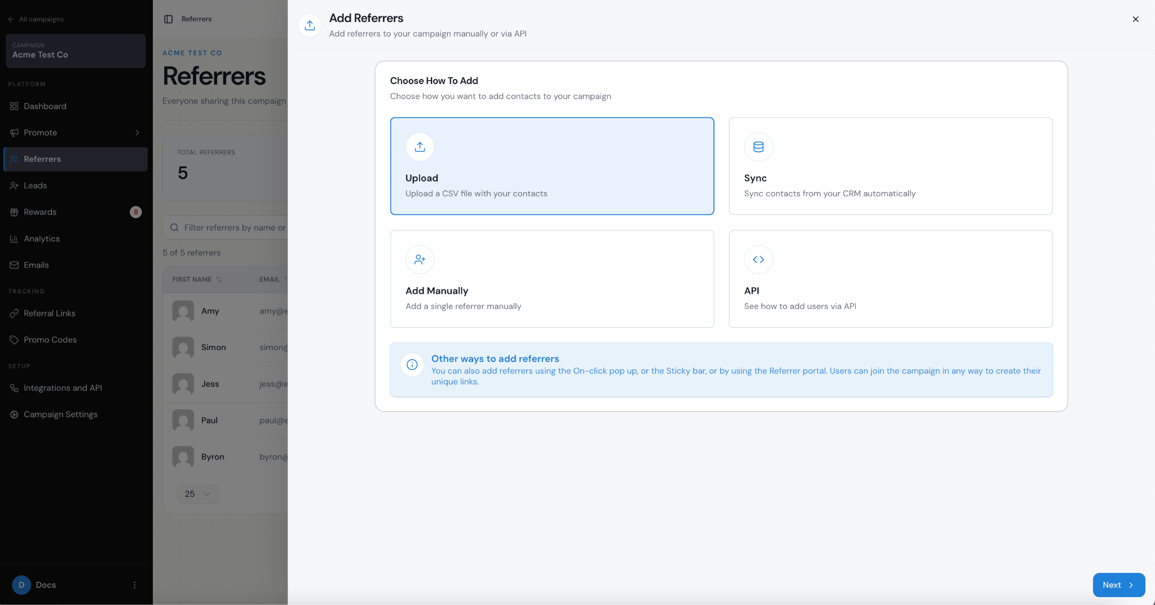The image size is (1155, 605).
Task: Click the database icon in Sync card
Action: 759,147
